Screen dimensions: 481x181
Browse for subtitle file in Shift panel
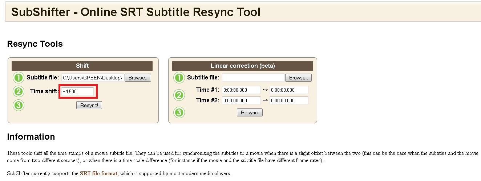(138, 78)
